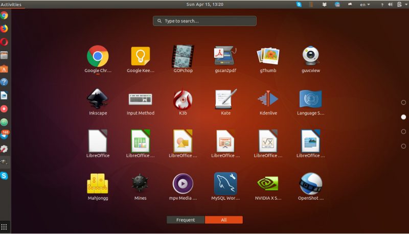Launch LibreOffice Draw yellow shapes icon

[183, 141]
